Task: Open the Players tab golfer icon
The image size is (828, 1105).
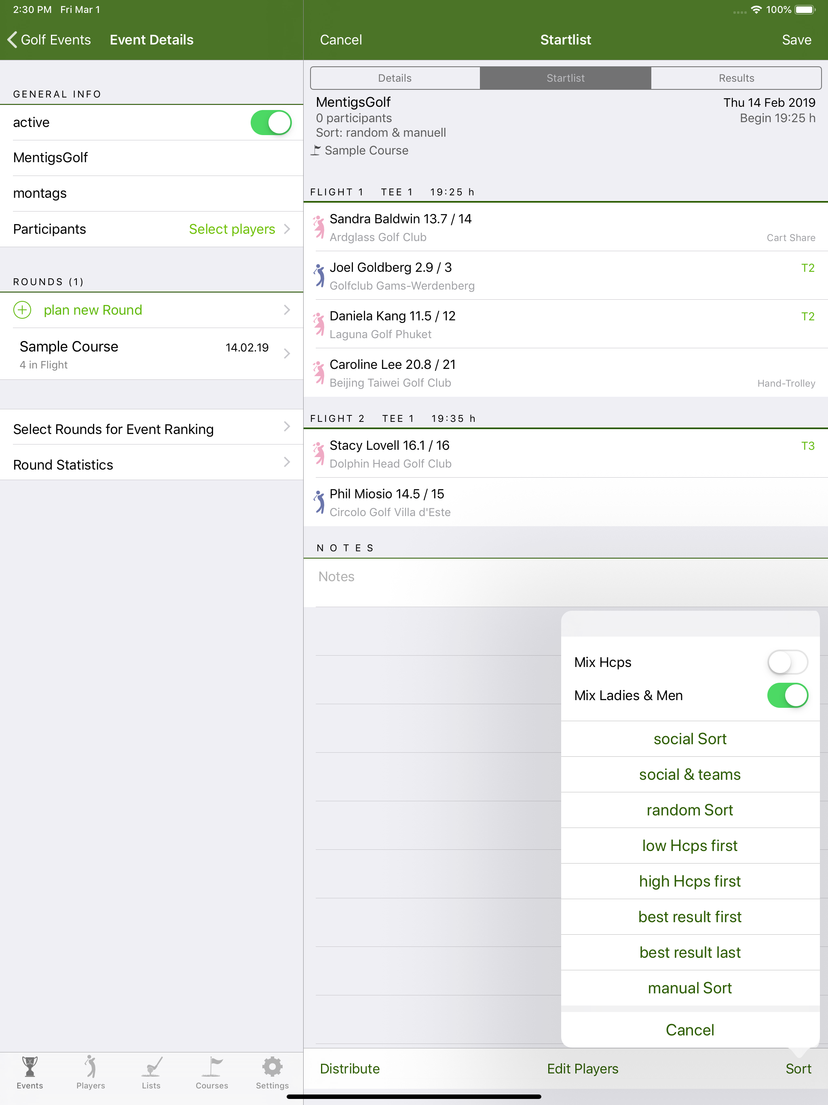Action: pyautogui.click(x=91, y=1067)
